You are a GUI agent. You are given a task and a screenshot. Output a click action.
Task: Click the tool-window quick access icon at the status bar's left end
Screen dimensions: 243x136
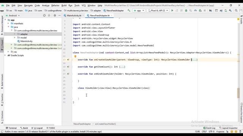[x=2, y=131]
